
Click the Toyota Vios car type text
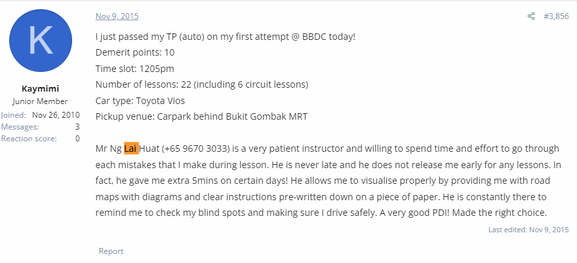click(x=161, y=101)
